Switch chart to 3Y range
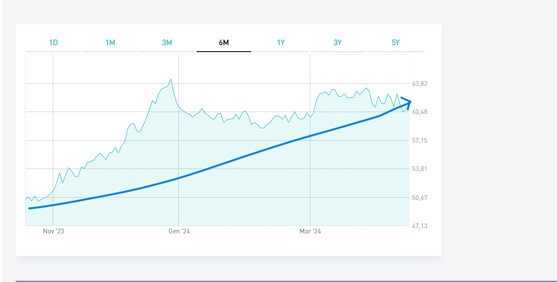This screenshot has width=557, height=282. point(337,43)
